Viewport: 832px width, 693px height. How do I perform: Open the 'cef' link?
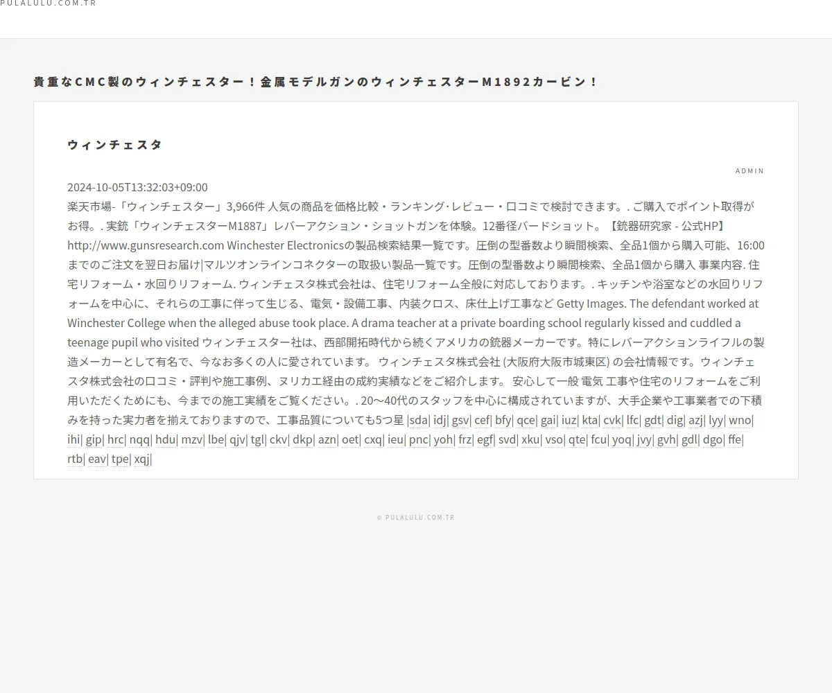pos(482,420)
